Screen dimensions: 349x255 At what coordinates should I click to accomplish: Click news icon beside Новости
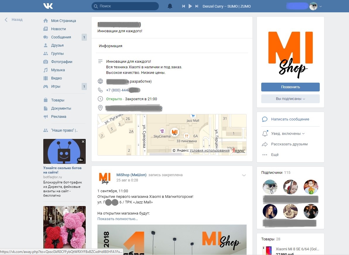(46, 29)
